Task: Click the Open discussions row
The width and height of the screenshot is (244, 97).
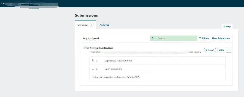Action: 157,69
